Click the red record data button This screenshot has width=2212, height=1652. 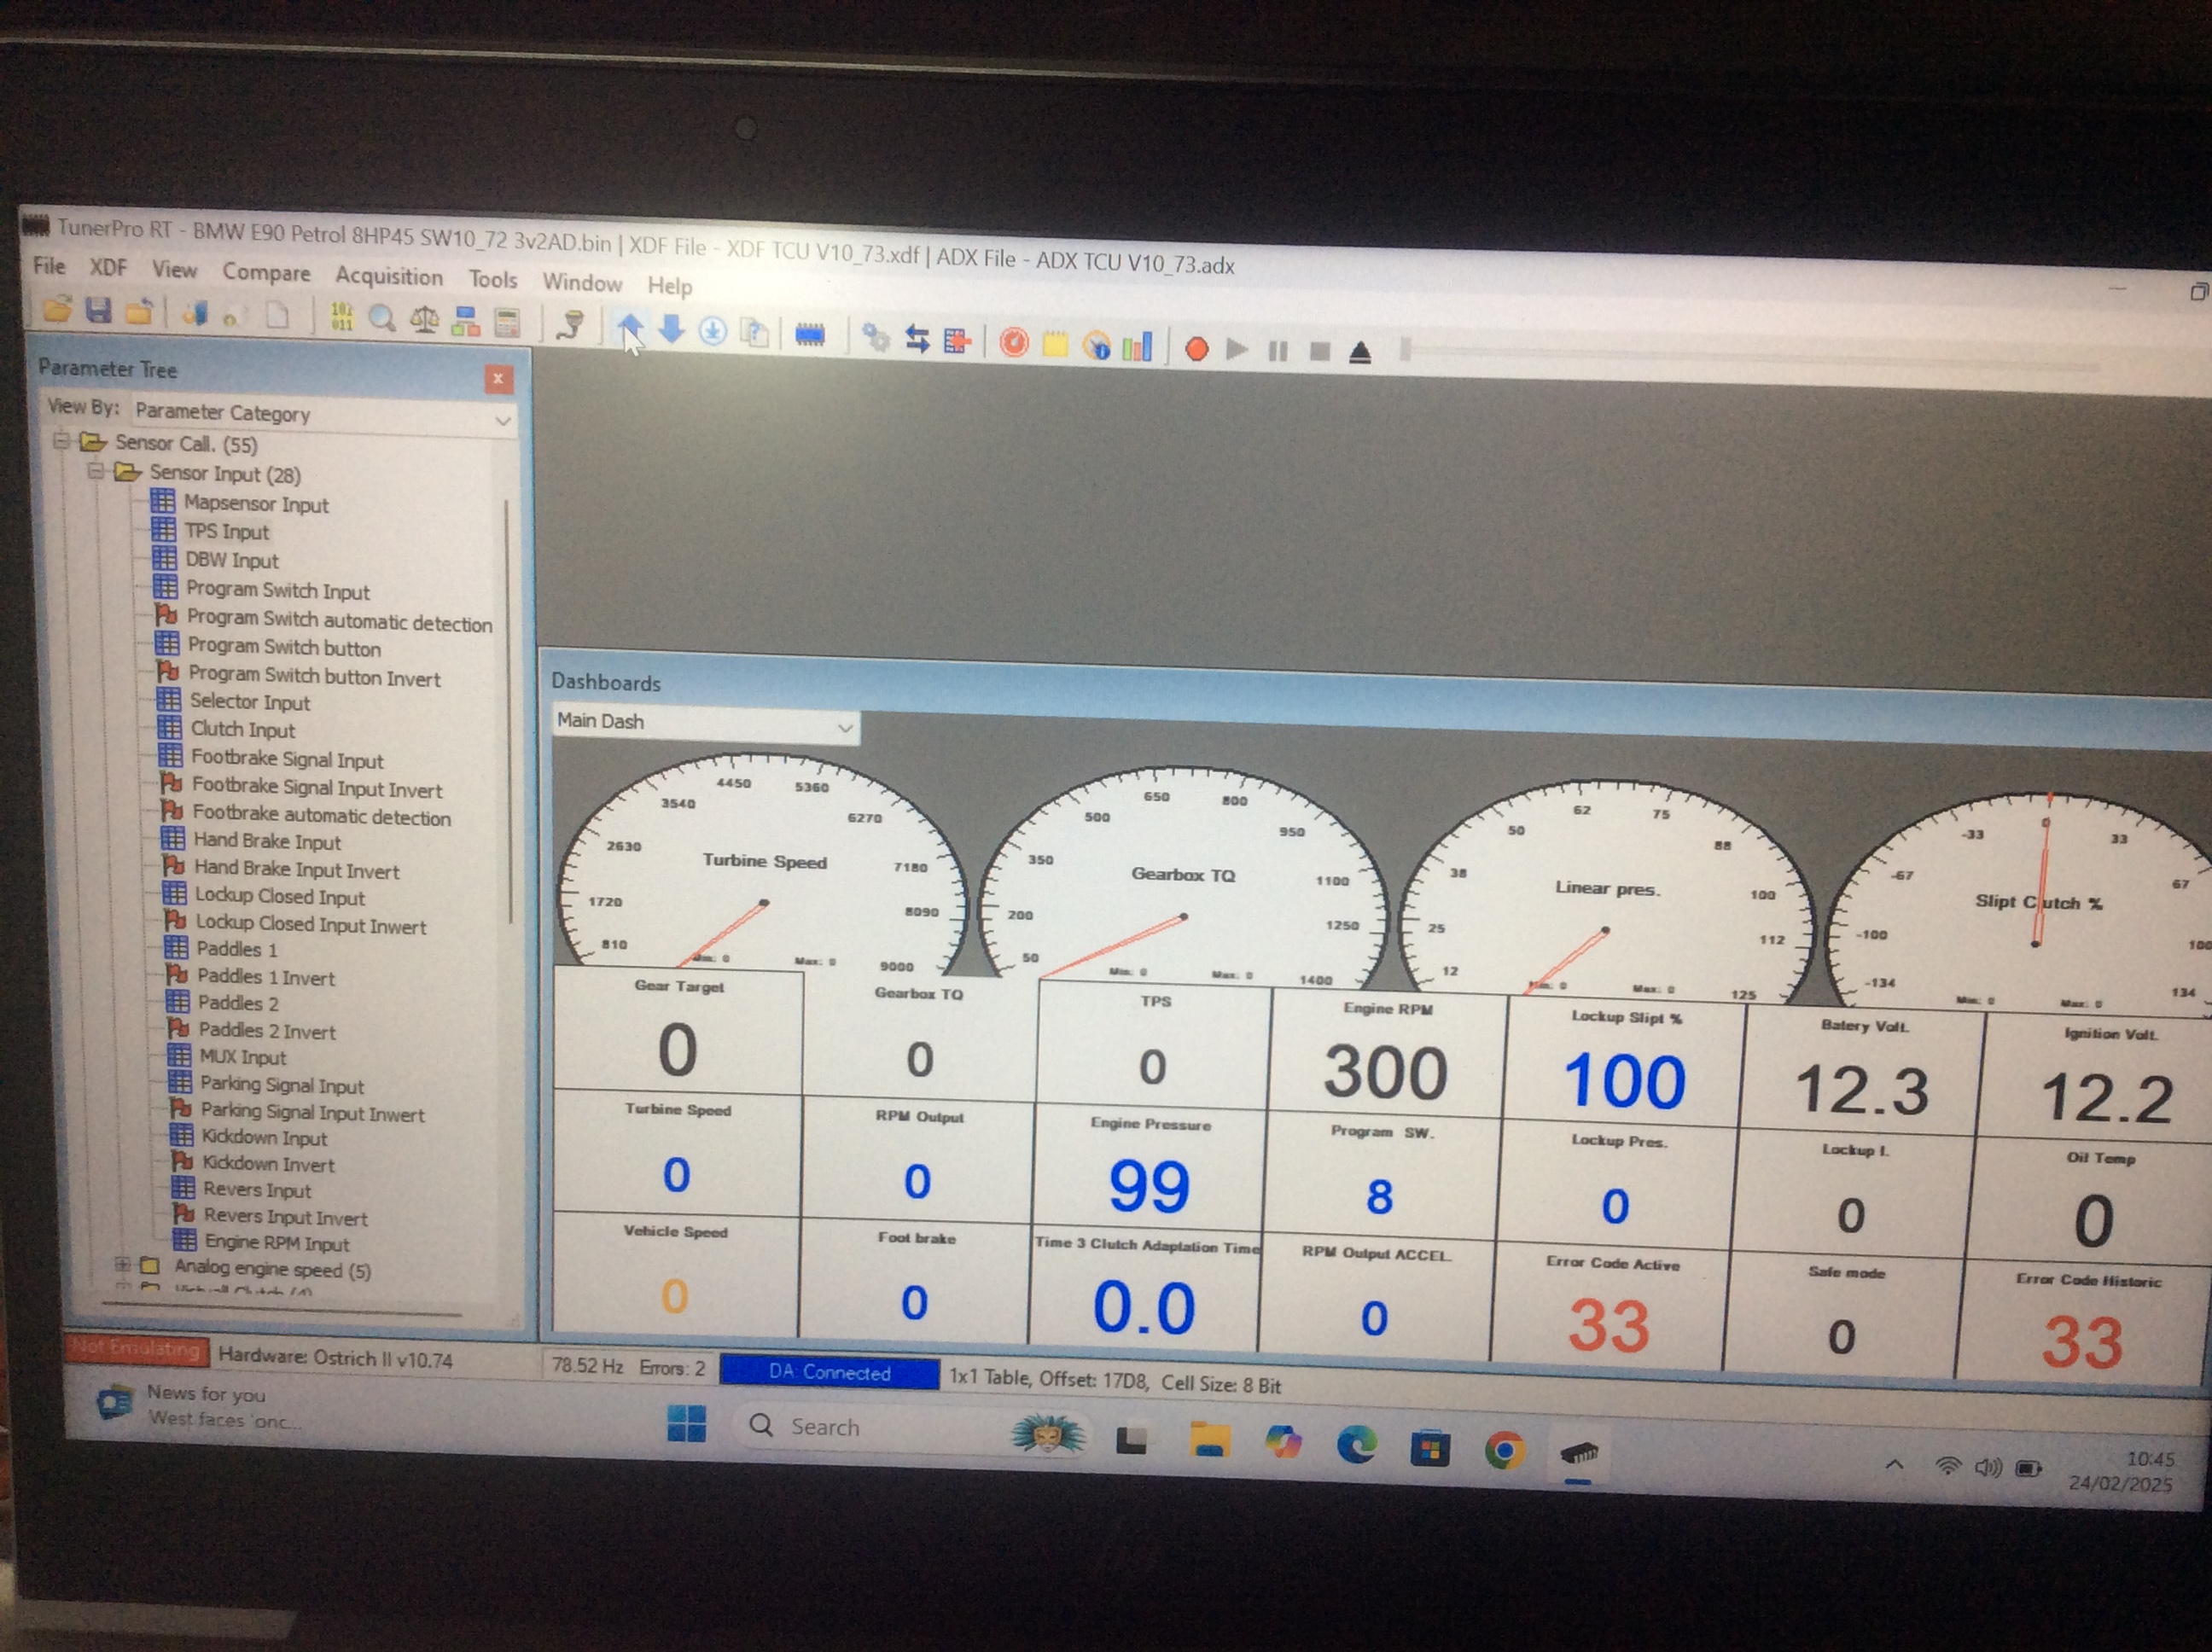1196,348
